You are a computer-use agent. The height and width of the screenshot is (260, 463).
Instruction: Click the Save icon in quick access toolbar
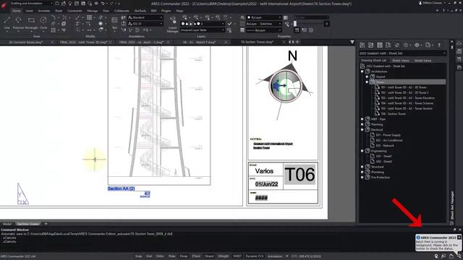[x=83, y=4]
